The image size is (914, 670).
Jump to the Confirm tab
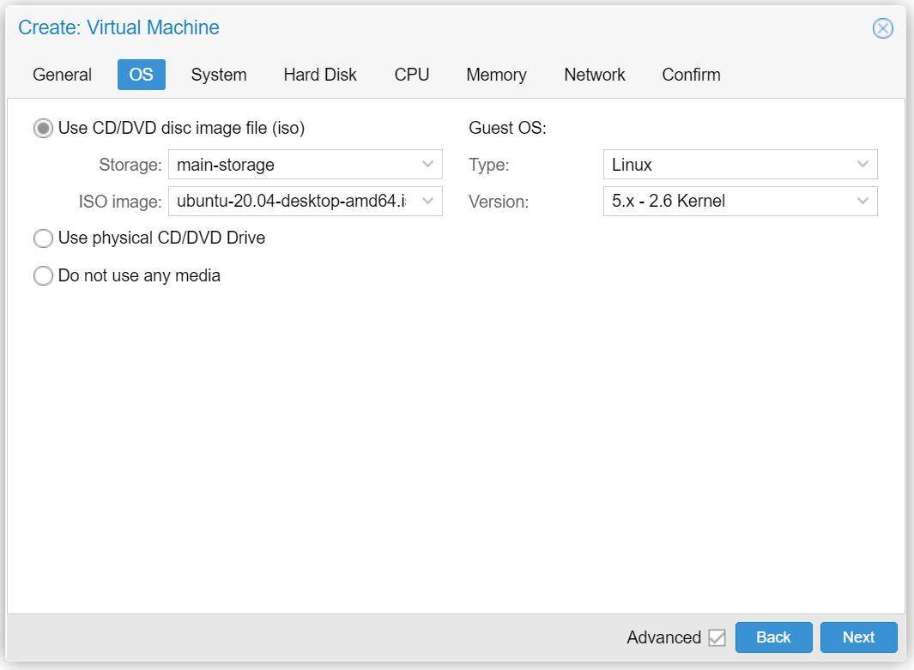click(691, 75)
